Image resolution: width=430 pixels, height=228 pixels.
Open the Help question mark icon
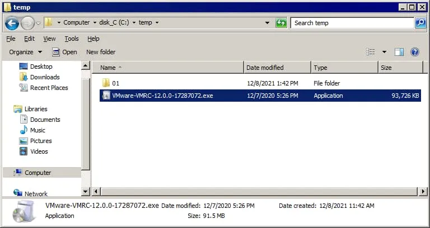tap(415, 52)
